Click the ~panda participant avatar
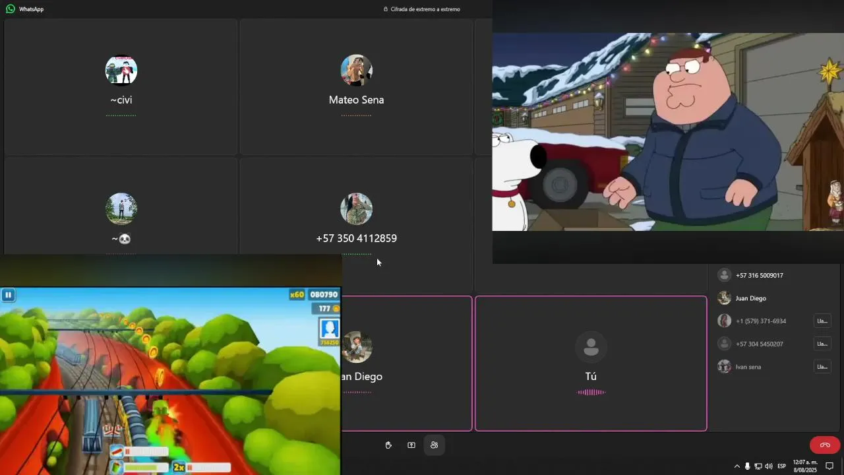 121,209
